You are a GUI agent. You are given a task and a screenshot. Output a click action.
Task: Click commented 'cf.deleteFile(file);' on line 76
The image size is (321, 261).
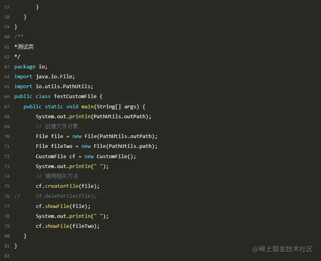[66, 196]
